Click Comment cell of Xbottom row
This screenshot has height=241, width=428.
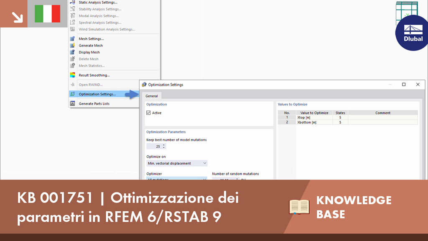click(x=383, y=123)
